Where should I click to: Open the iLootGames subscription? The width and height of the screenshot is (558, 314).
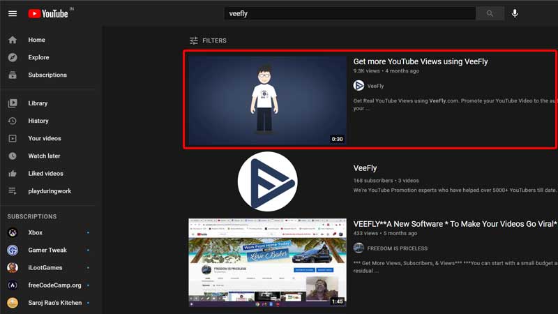[x=45, y=268]
